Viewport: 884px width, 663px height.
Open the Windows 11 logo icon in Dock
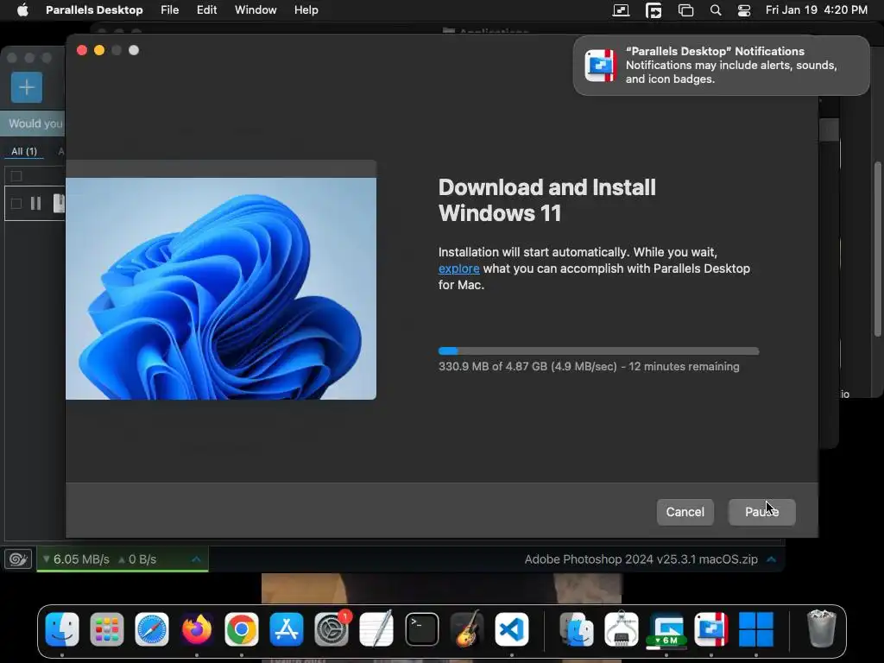point(756,629)
